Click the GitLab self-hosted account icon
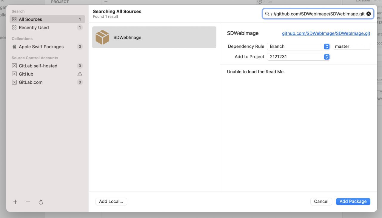The width and height of the screenshot is (382, 218). coord(14,66)
